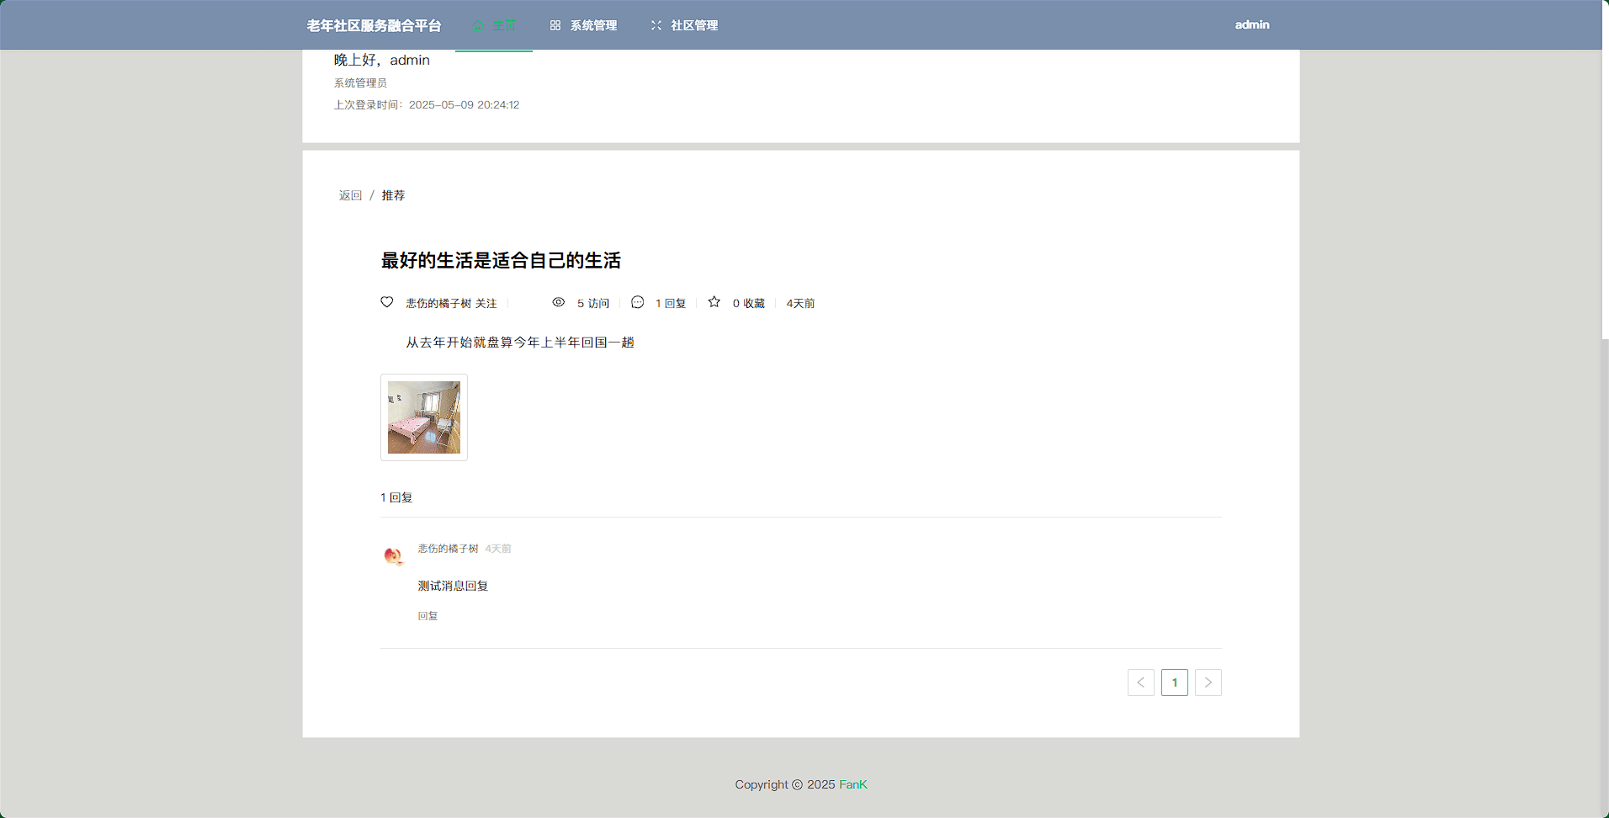Click the heart icon to follow author

[x=387, y=302]
